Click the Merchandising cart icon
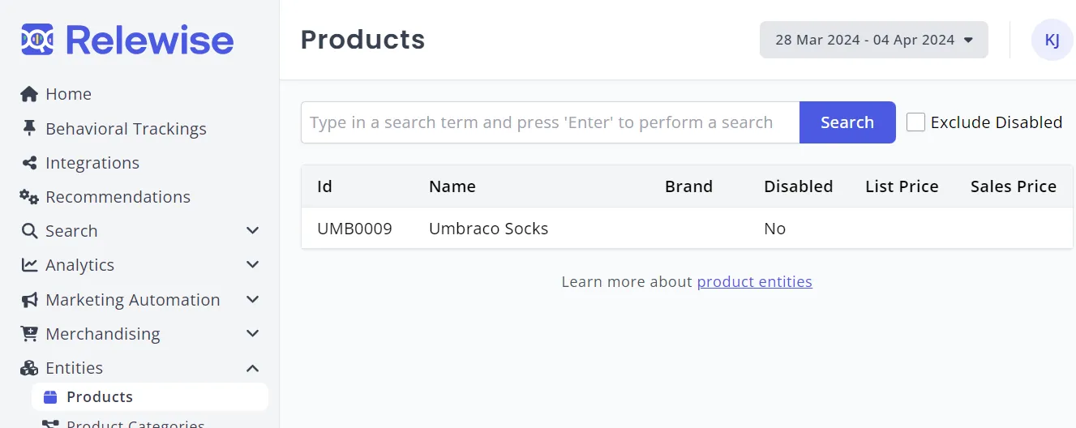 click(29, 334)
